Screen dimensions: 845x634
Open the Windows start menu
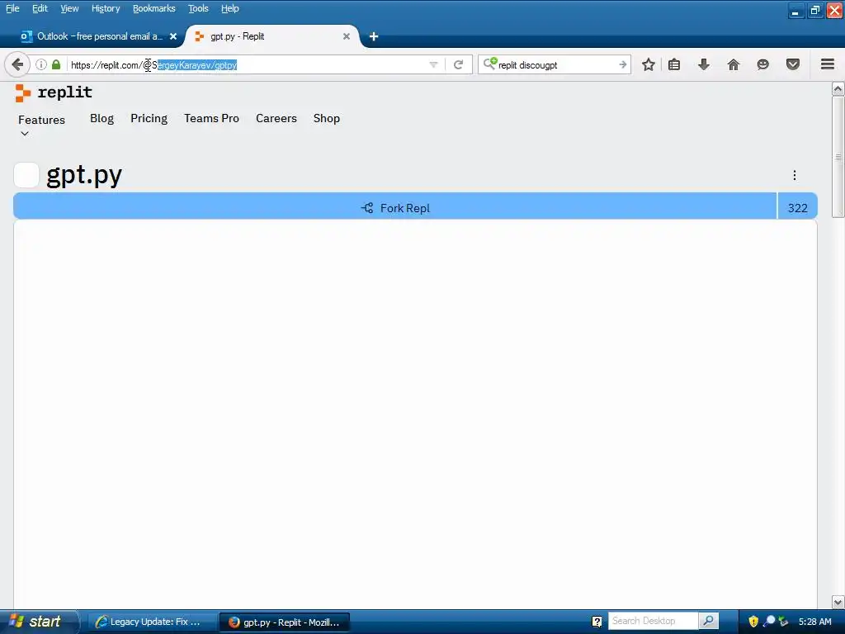pos(39,622)
